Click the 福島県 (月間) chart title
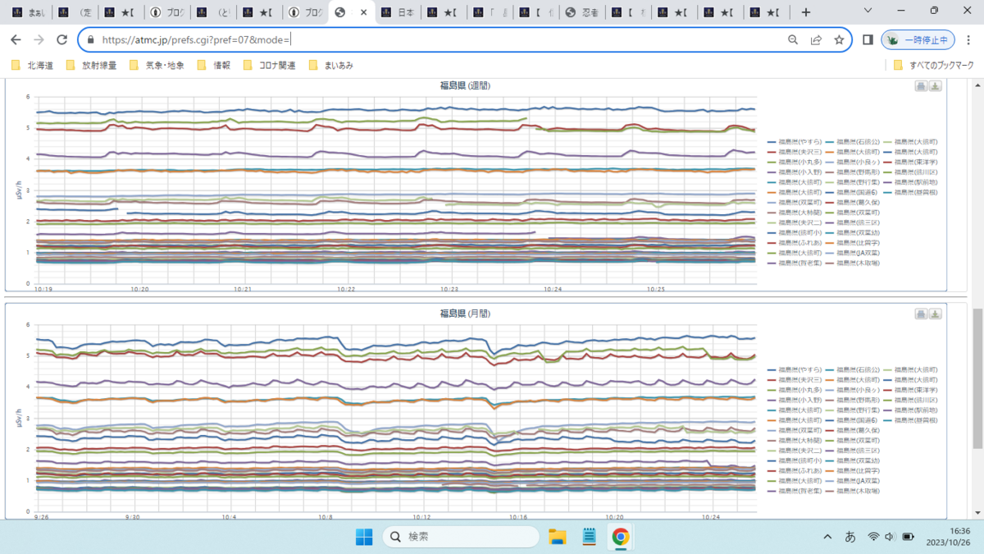 pyautogui.click(x=465, y=314)
